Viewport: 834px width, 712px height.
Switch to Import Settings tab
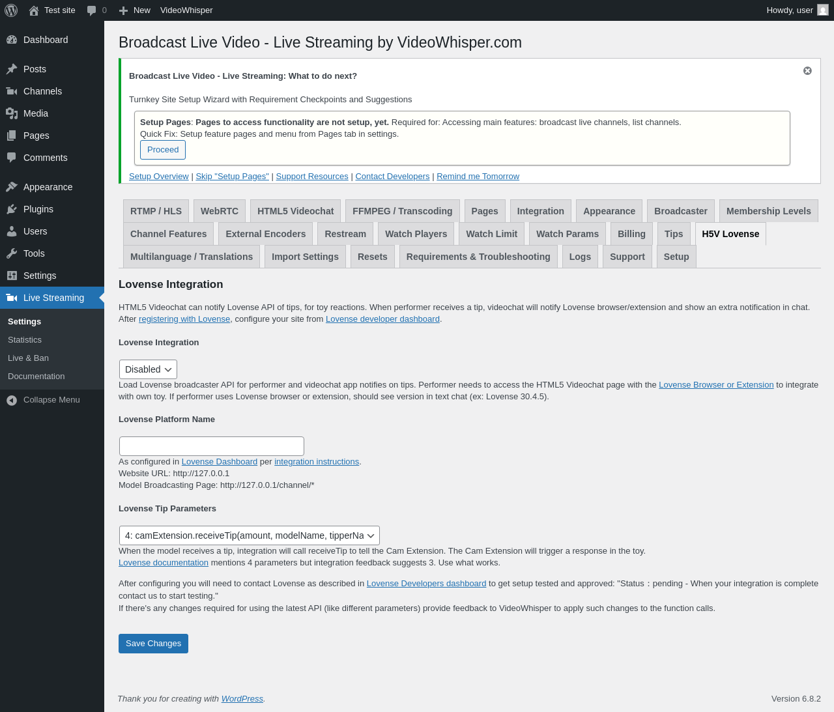(305, 257)
